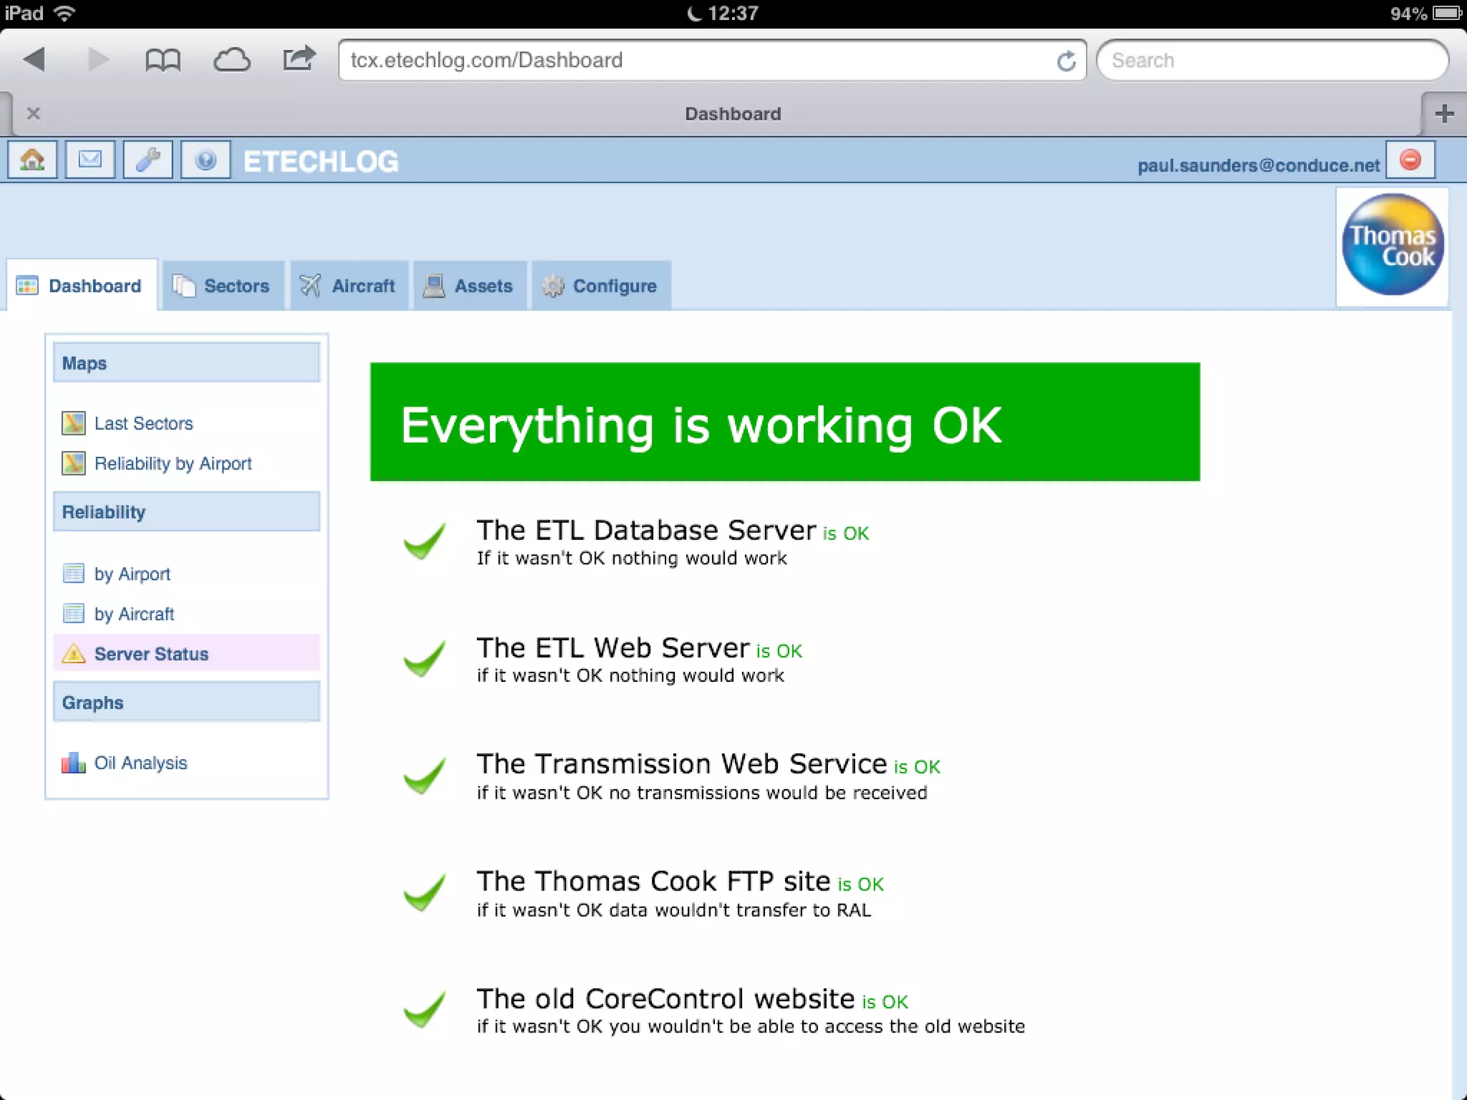Viewport: 1467px width, 1100px height.
Task: Switch to the Sectors tab
Action: click(223, 286)
